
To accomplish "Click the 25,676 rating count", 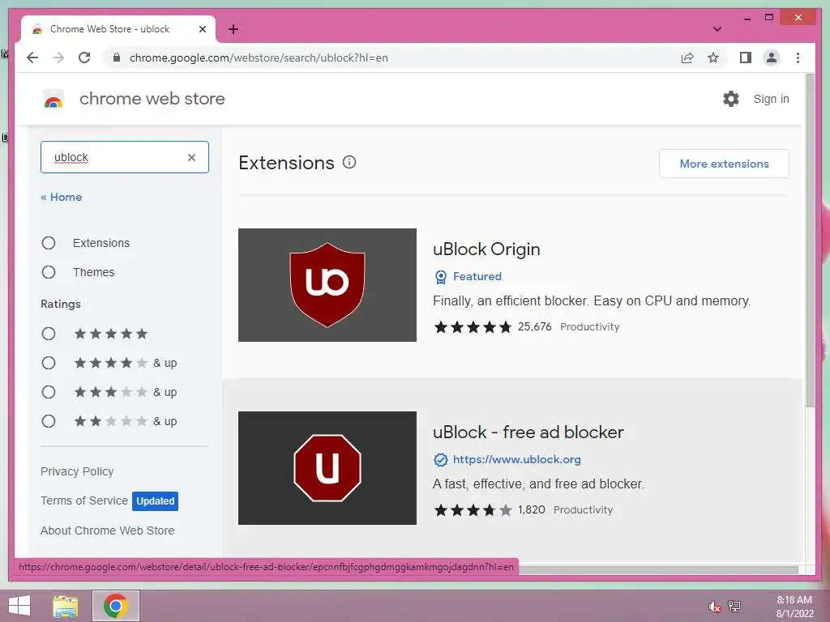I will point(535,327).
